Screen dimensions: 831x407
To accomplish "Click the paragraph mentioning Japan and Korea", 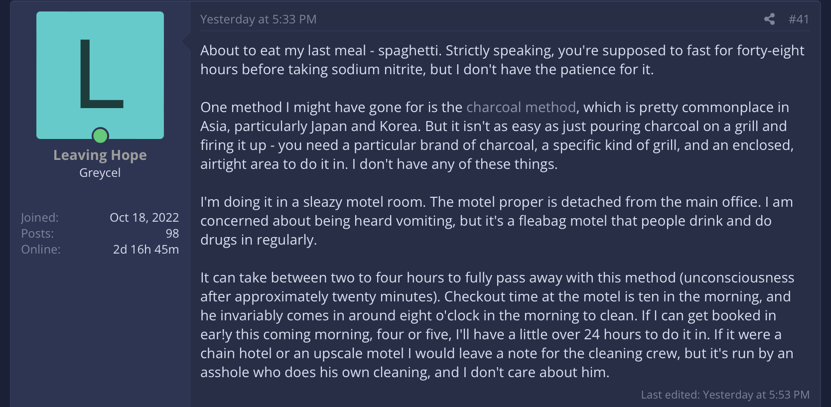I will click(x=497, y=136).
